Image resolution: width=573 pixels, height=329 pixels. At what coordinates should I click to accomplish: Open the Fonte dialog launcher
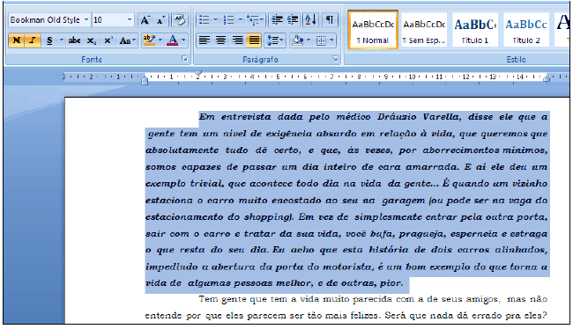pyautogui.click(x=185, y=59)
